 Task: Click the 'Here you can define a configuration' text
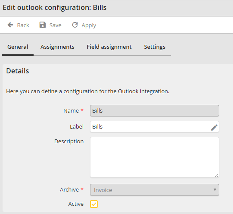(88, 91)
